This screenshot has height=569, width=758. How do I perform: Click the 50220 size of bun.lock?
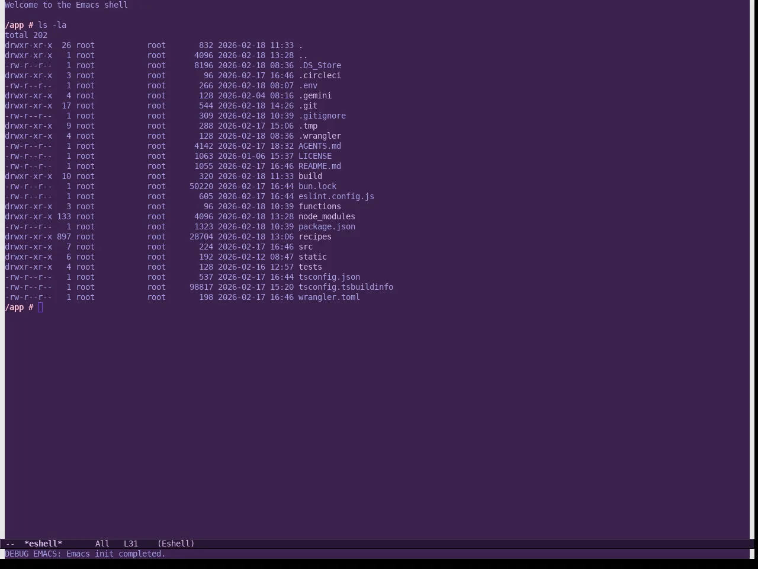click(201, 186)
